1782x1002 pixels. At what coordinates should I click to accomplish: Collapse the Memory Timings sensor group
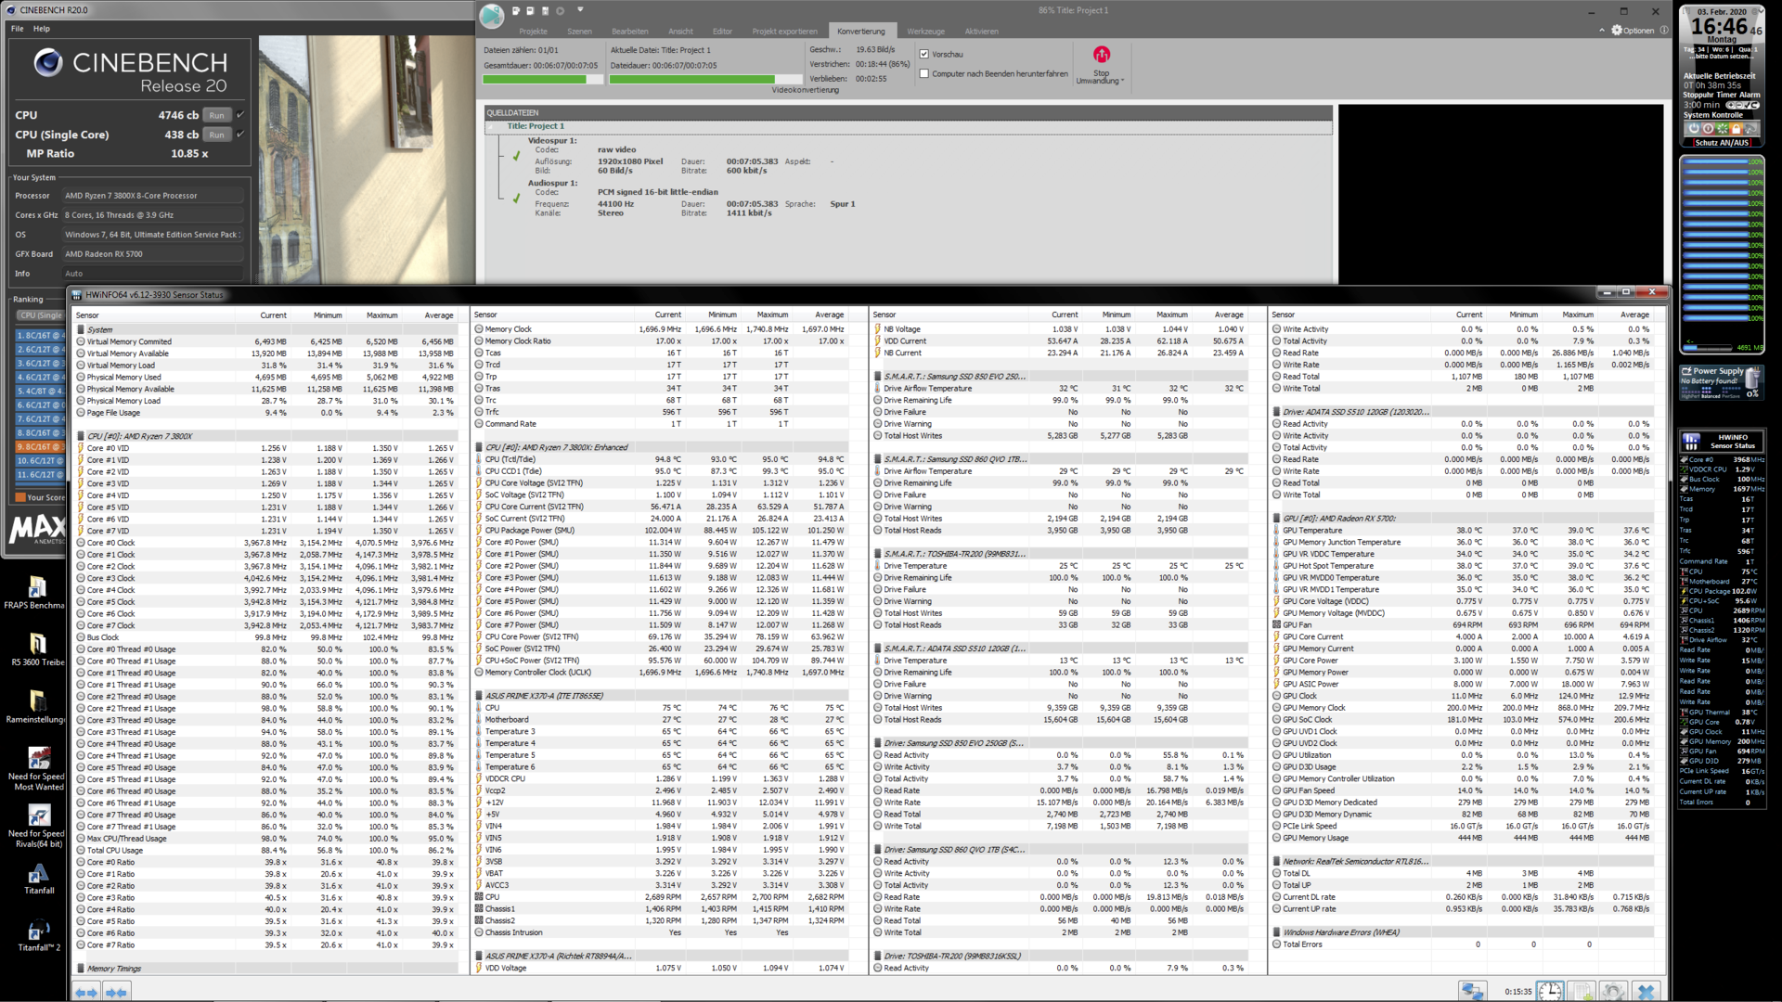coord(81,969)
